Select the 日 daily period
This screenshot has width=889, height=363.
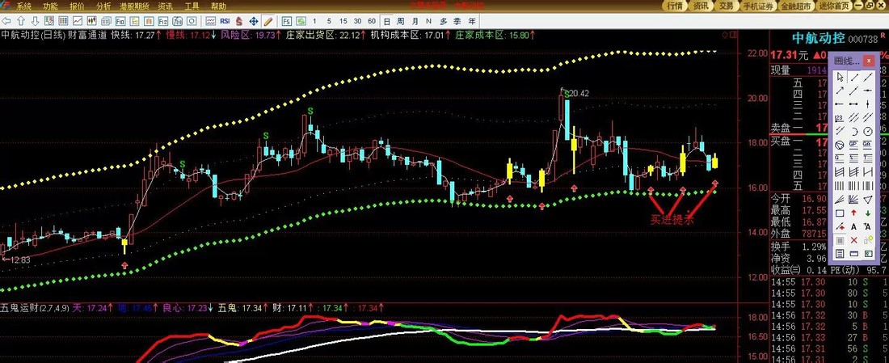click(x=386, y=22)
